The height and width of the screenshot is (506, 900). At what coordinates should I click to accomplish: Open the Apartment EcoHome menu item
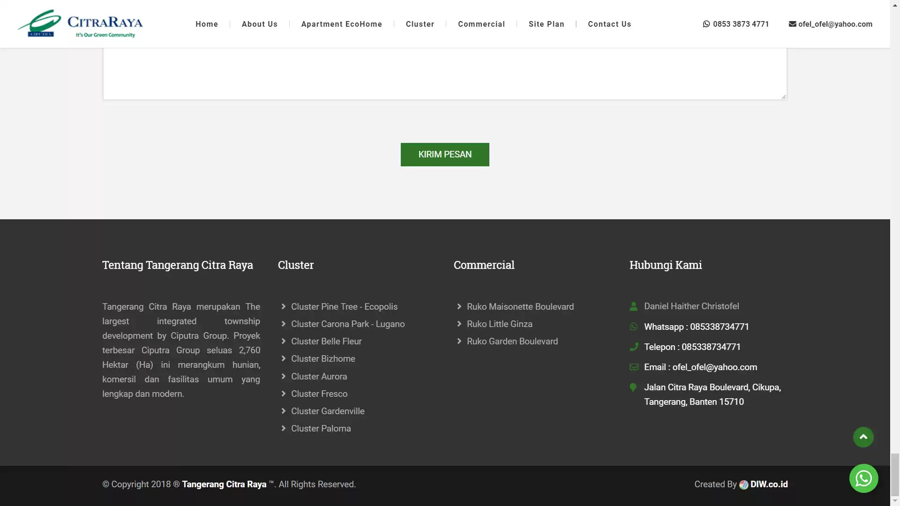click(x=342, y=24)
